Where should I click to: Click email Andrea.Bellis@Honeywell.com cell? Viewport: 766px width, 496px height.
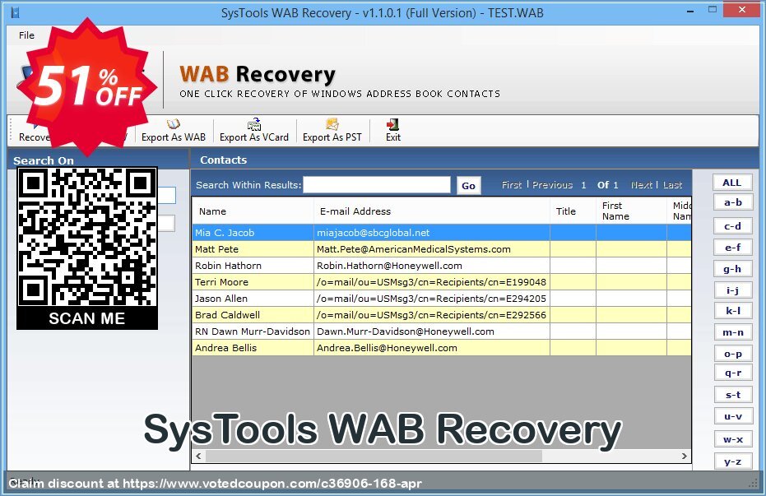point(432,348)
